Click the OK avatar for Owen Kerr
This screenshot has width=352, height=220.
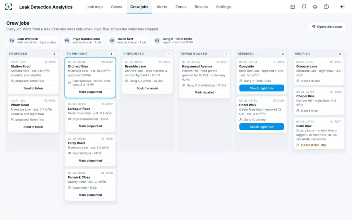click(x=112, y=40)
